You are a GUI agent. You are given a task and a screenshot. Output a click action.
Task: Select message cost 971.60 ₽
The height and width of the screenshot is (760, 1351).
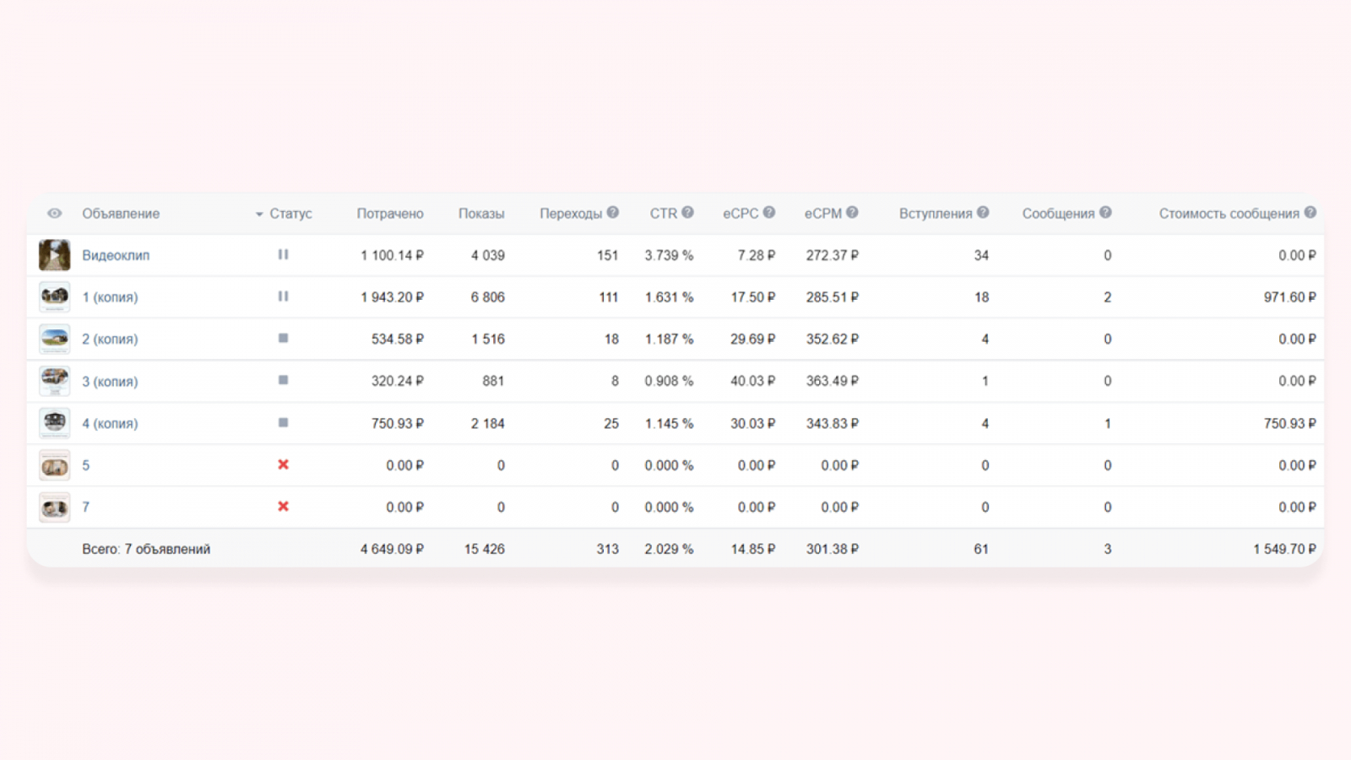point(1289,297)
